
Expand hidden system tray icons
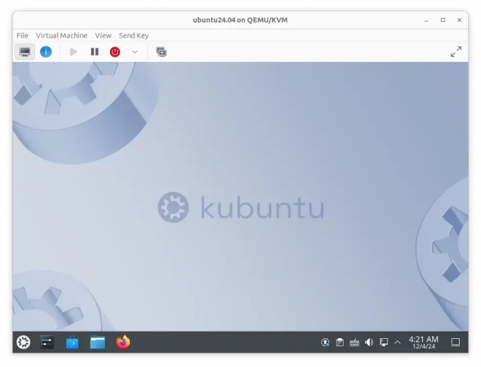click(x=397, y=342)
